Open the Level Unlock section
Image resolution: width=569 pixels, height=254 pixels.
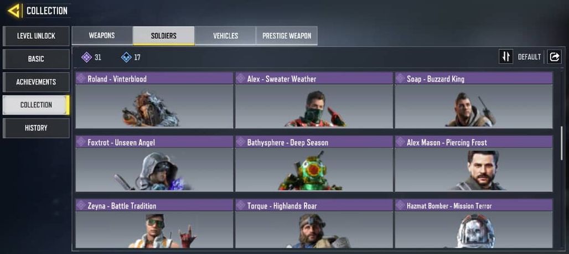pyautogui.click(x=36, y=36)
